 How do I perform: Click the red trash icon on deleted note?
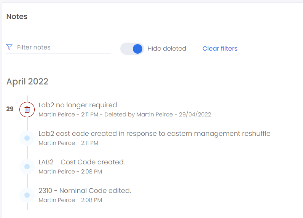click(27, 110)
